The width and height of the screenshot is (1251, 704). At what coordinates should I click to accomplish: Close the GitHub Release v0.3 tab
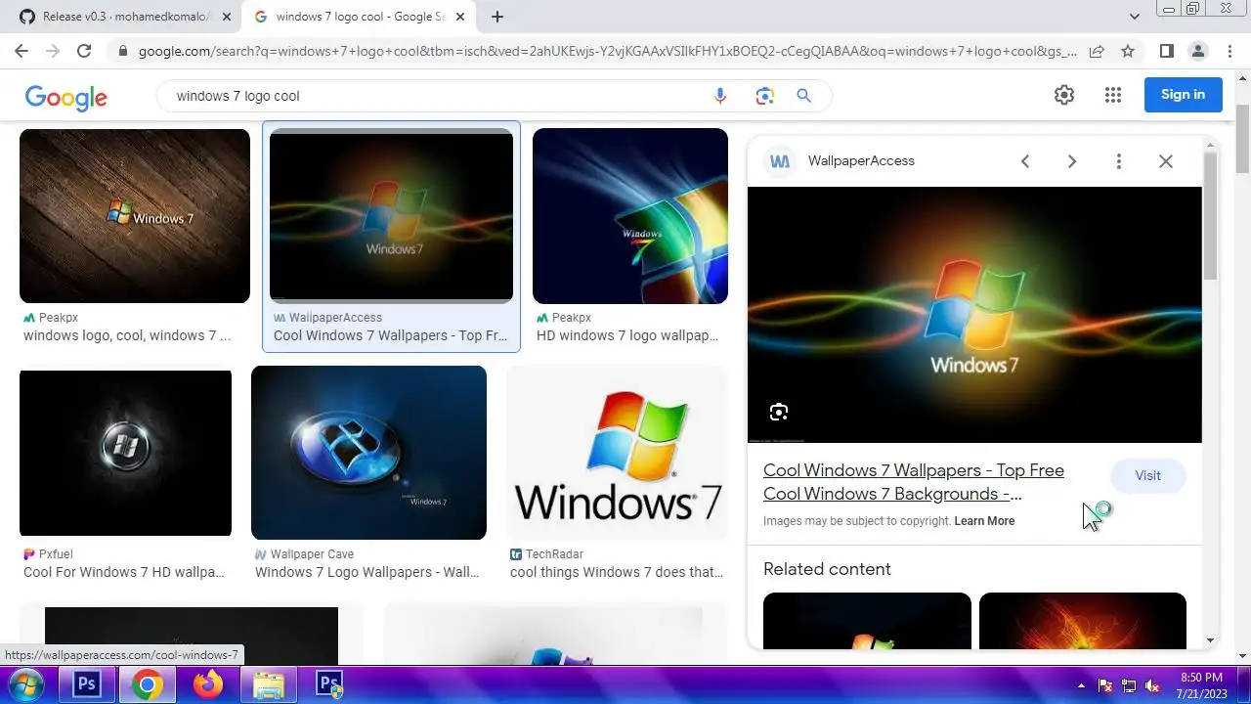point(227,17)
